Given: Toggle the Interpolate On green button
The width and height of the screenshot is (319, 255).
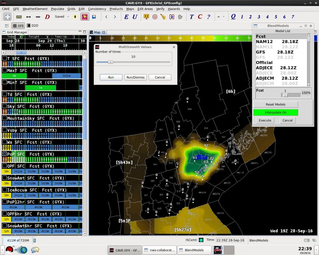Looking at the screenshot, I should (x=276, y=113).
